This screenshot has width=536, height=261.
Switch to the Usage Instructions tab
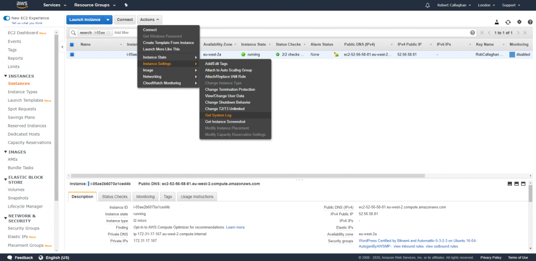197,197
